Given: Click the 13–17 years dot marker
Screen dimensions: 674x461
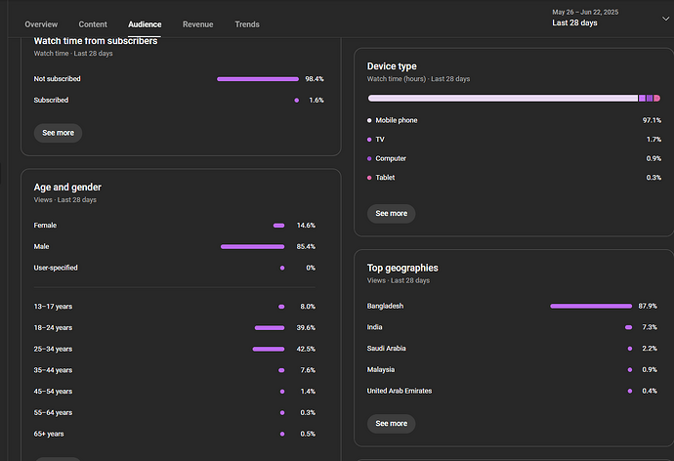Looking at the screenshot, I should click(281, 307).
